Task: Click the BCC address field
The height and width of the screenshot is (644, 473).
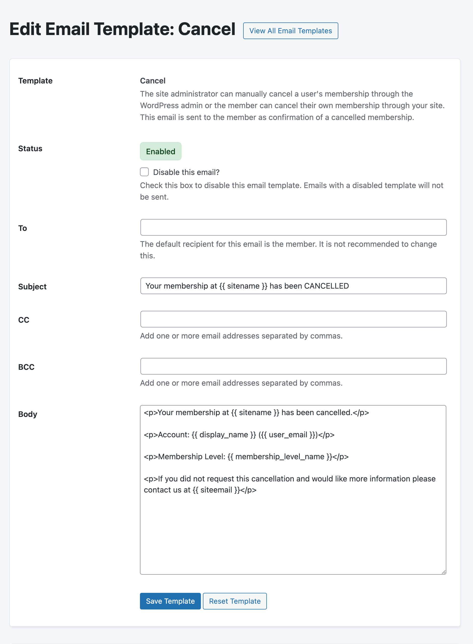Action: [x=293, y=366]
